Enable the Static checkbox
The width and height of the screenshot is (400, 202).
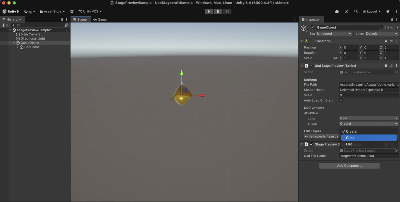(381, 27)
